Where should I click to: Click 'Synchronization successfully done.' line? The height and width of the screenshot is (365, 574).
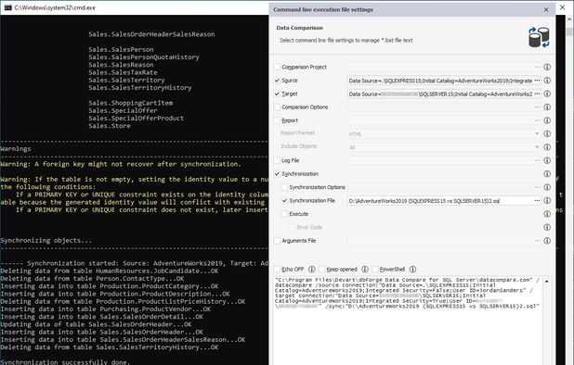point(65,362)
